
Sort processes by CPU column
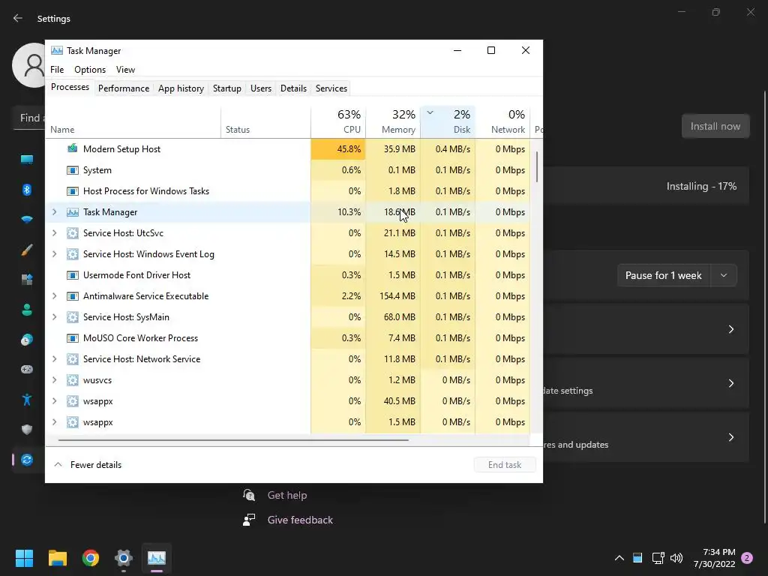[338, 121]
